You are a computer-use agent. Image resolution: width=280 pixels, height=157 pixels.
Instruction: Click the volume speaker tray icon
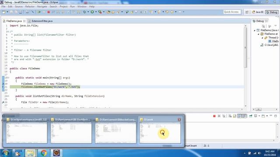(259, 153)
